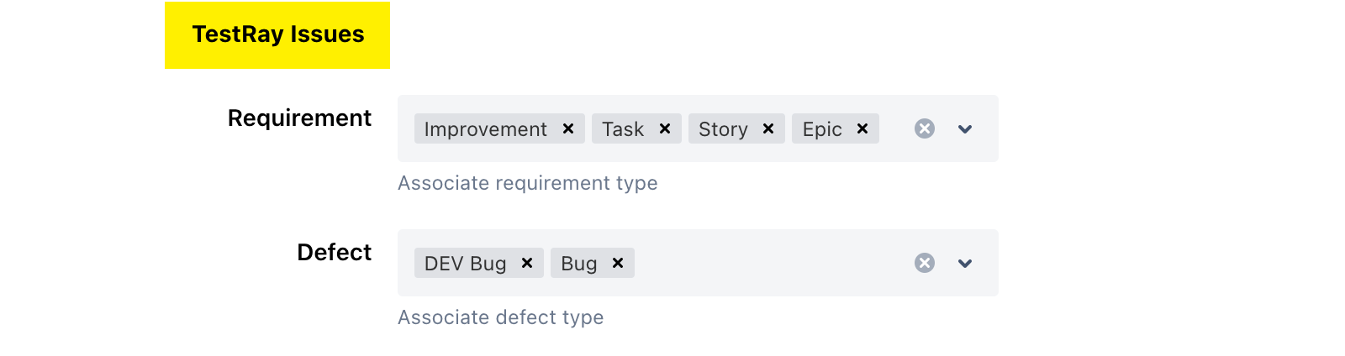Remove the DEV Bug defect tag
The image size is (1345, 356).
point(527,263)
